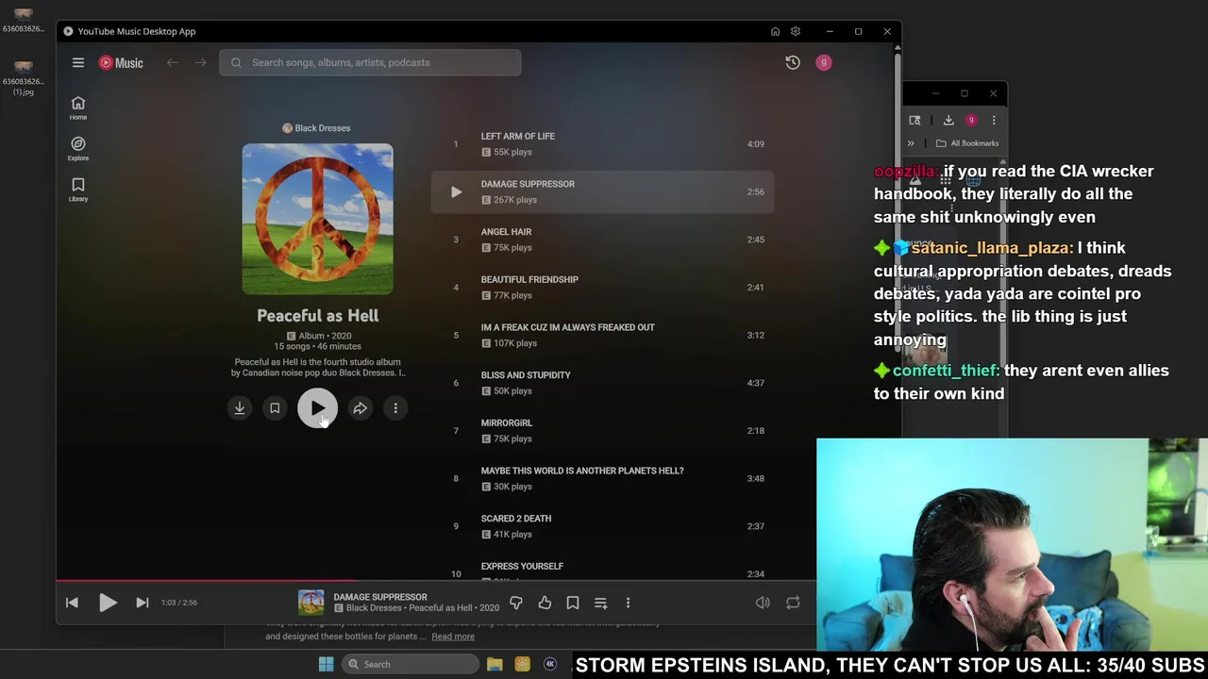Click the title bar home icon

coord(775,31)
